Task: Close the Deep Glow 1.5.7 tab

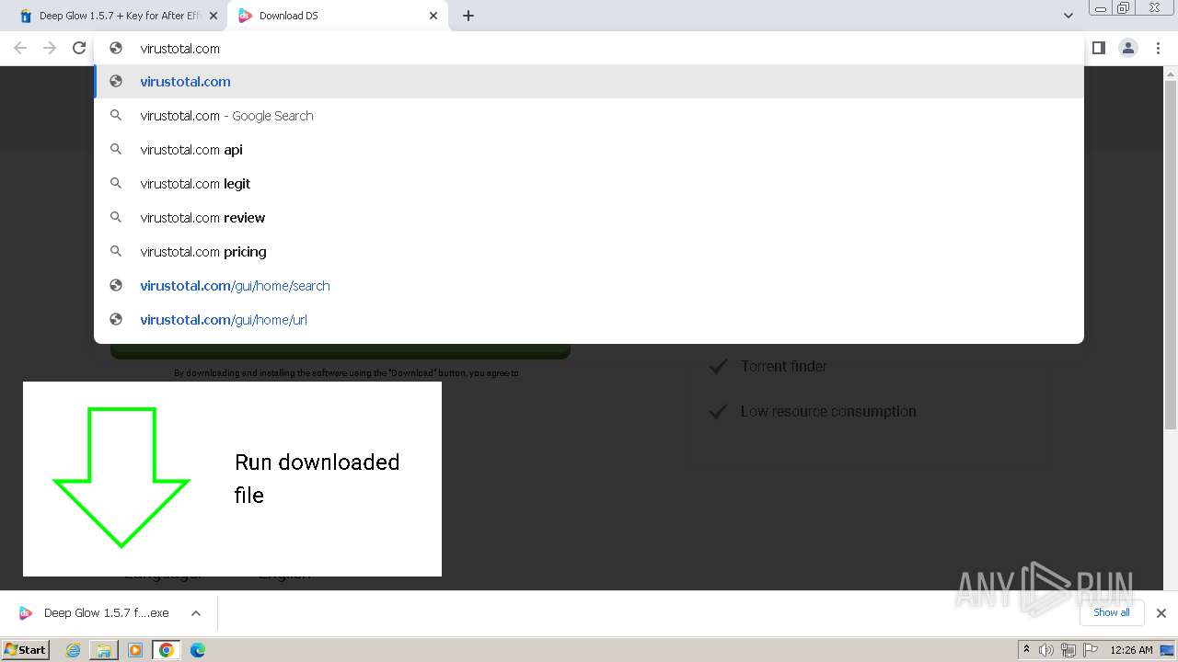Action: click(x=213, y=16)
